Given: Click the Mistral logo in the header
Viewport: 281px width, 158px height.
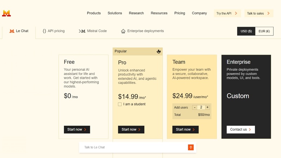Looking at the screenshot, I should click(x=6, y=13).
